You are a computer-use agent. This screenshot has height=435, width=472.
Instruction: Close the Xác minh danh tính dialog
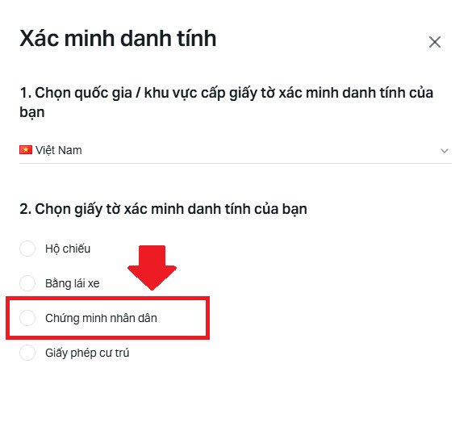435,42
